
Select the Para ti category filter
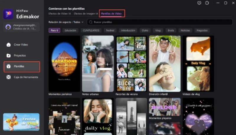[x=54, y=30]
